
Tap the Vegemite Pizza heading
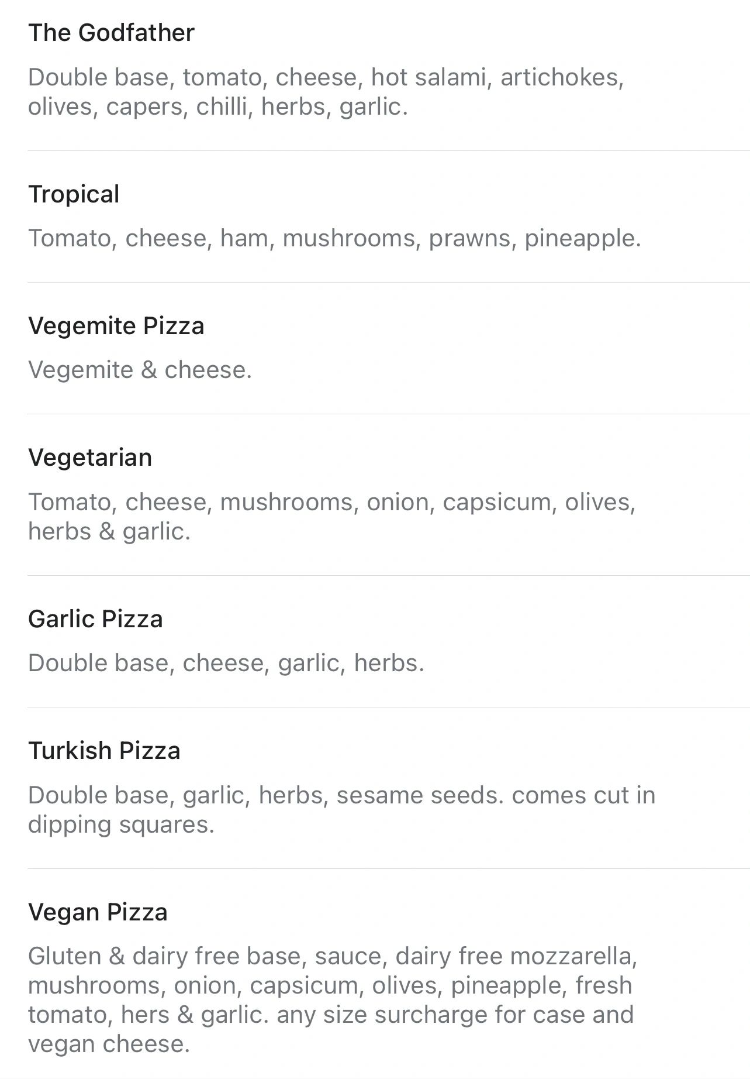(116, 327)
